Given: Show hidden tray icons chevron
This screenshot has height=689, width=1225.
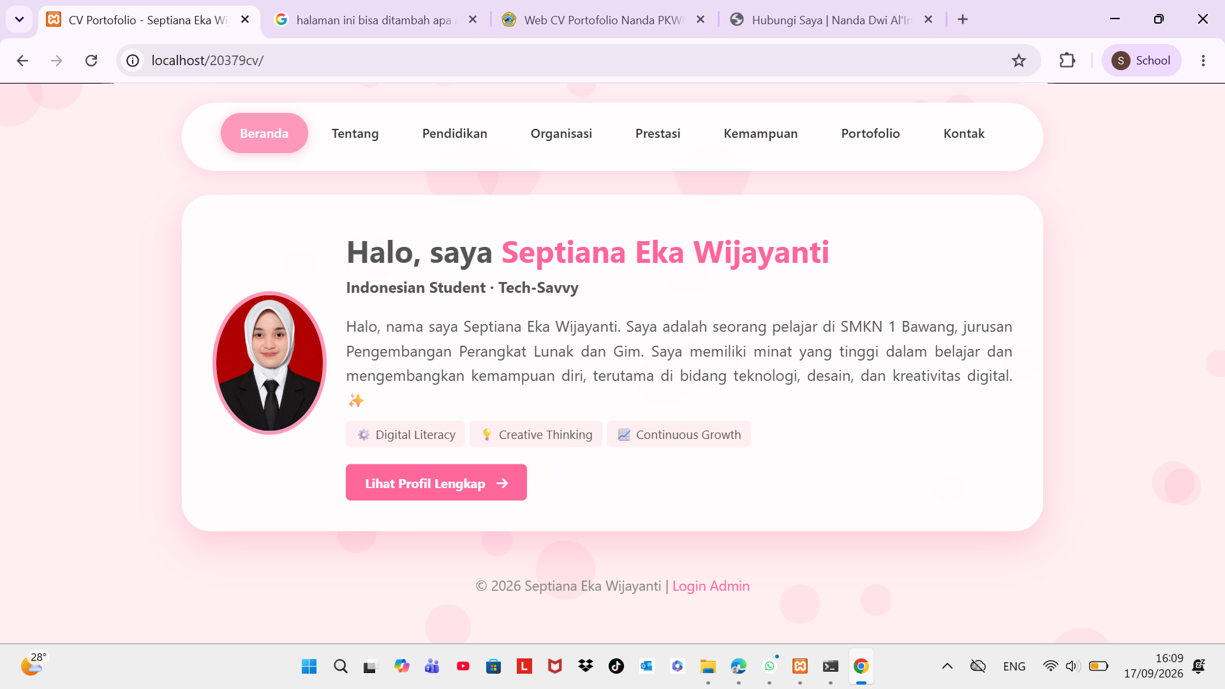Looking at the screenshot, I should point(947,667).
